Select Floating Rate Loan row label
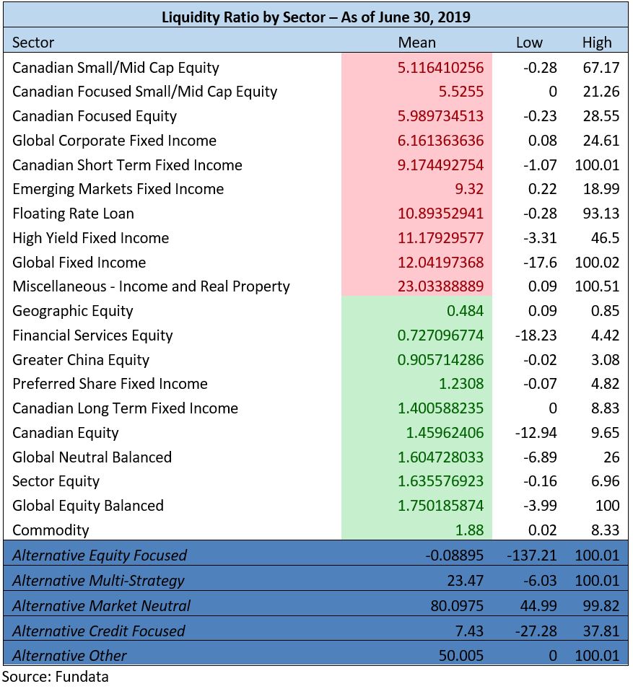 click(73, 214)
